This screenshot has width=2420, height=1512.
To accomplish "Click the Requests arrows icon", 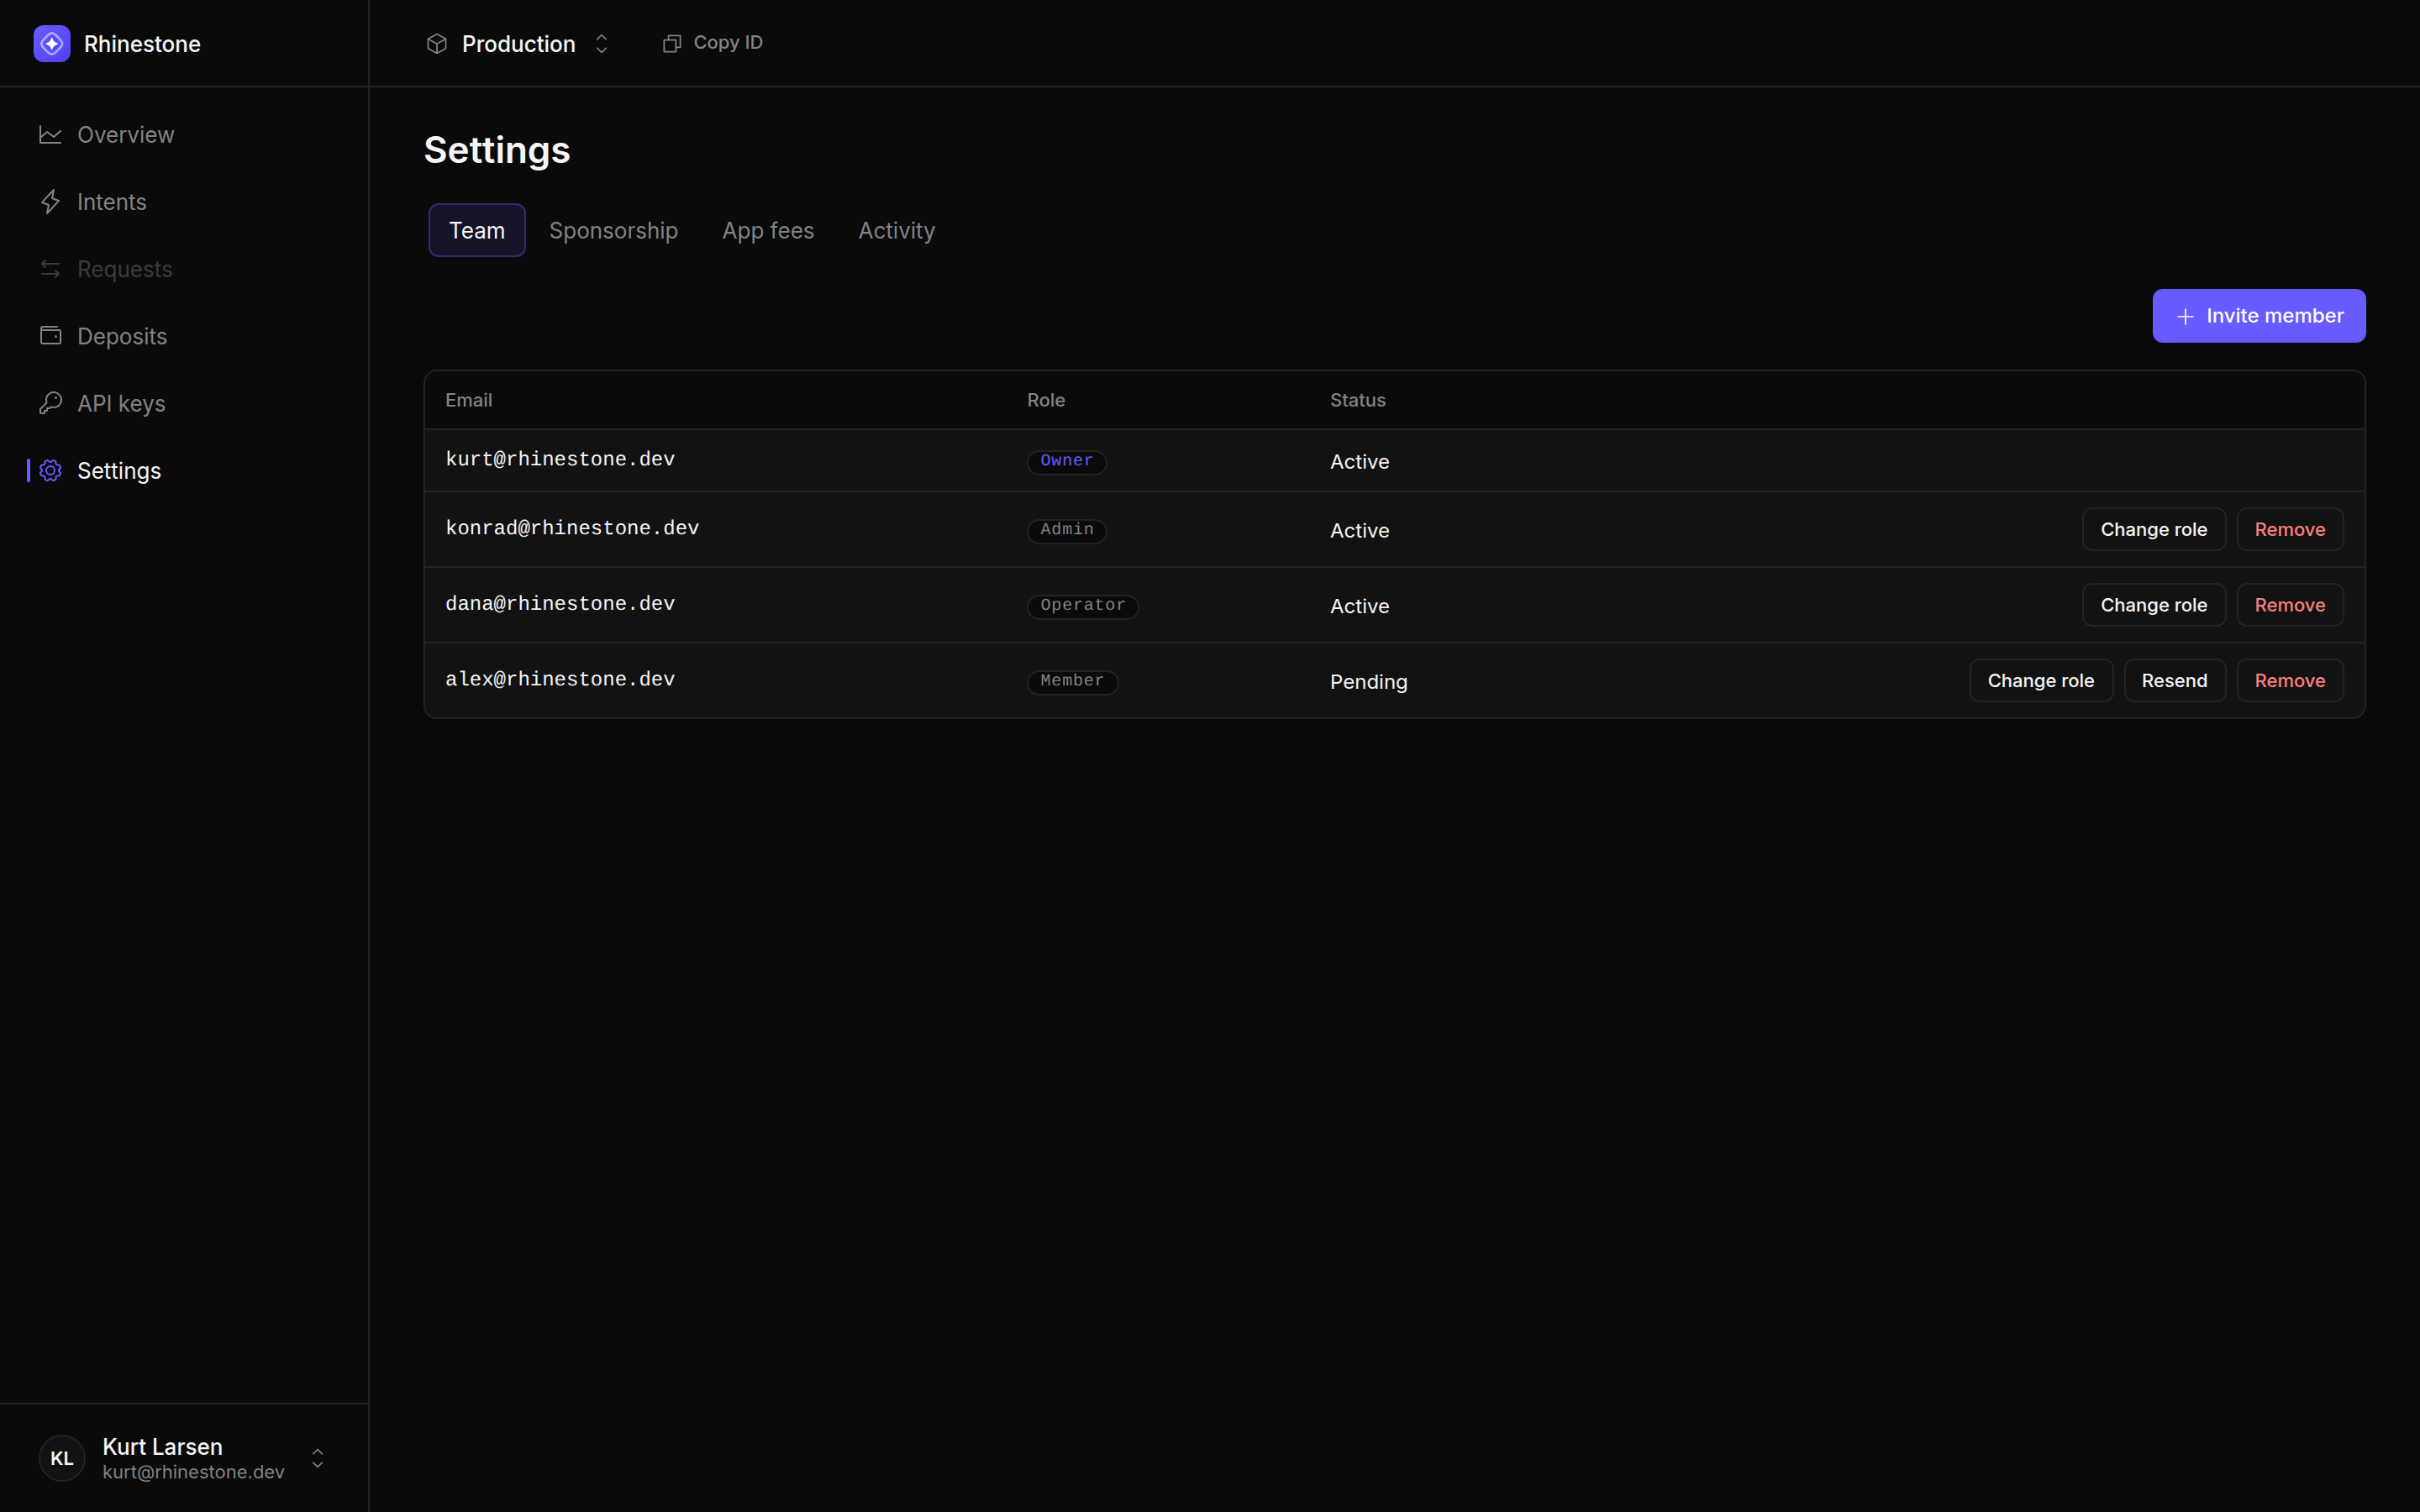I will 50,269.
